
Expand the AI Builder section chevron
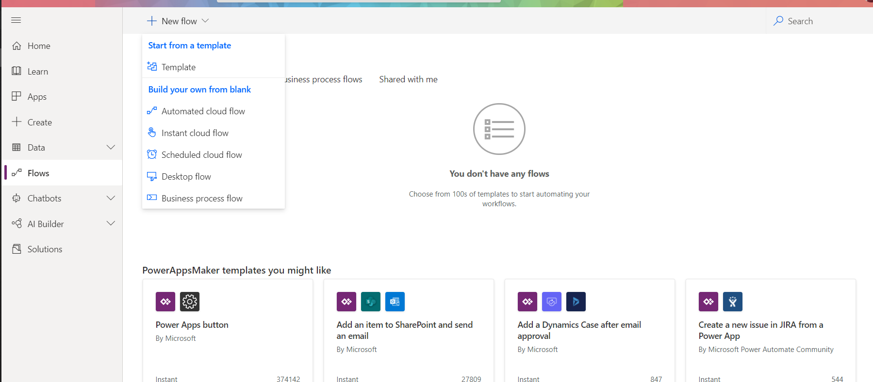coord(111,223)
